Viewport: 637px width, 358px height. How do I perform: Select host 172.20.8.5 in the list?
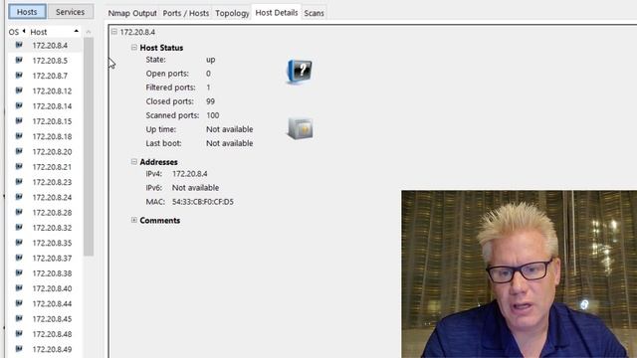click(50, 61)
